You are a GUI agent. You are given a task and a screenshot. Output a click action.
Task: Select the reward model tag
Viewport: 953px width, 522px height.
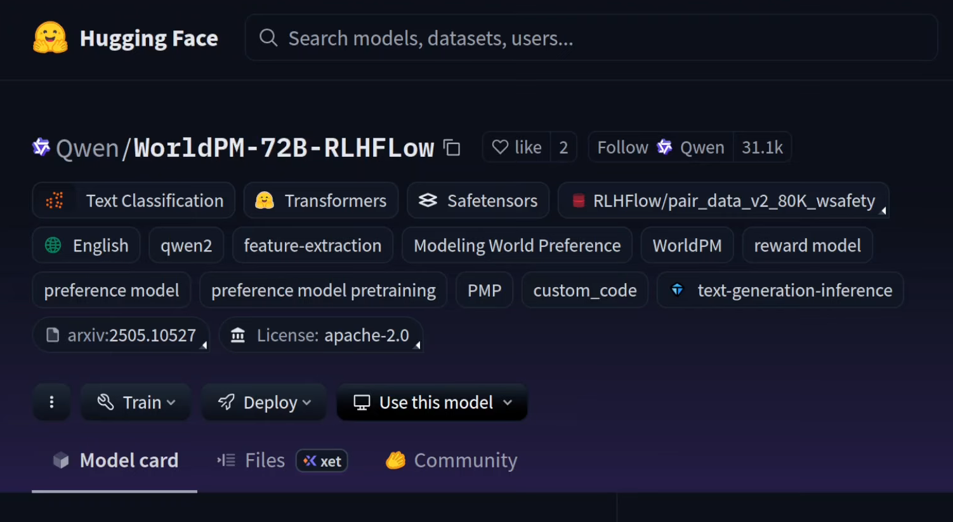(x=807, y=245)
